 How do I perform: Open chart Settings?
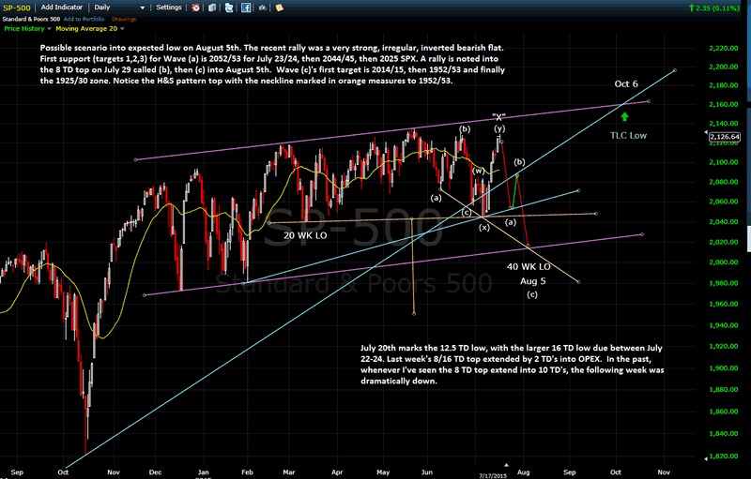169,7
